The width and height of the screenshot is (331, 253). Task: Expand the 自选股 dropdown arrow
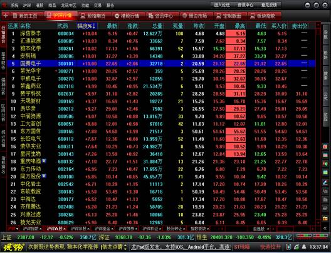coord(268,229)
